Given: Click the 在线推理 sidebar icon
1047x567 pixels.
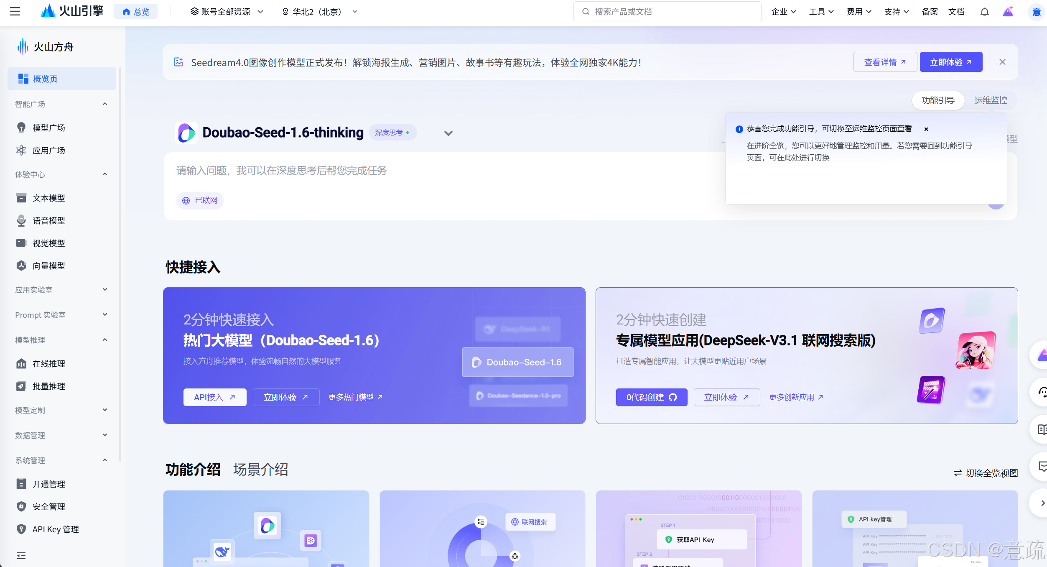Looking at the screenshot, I should click(21, 363).
